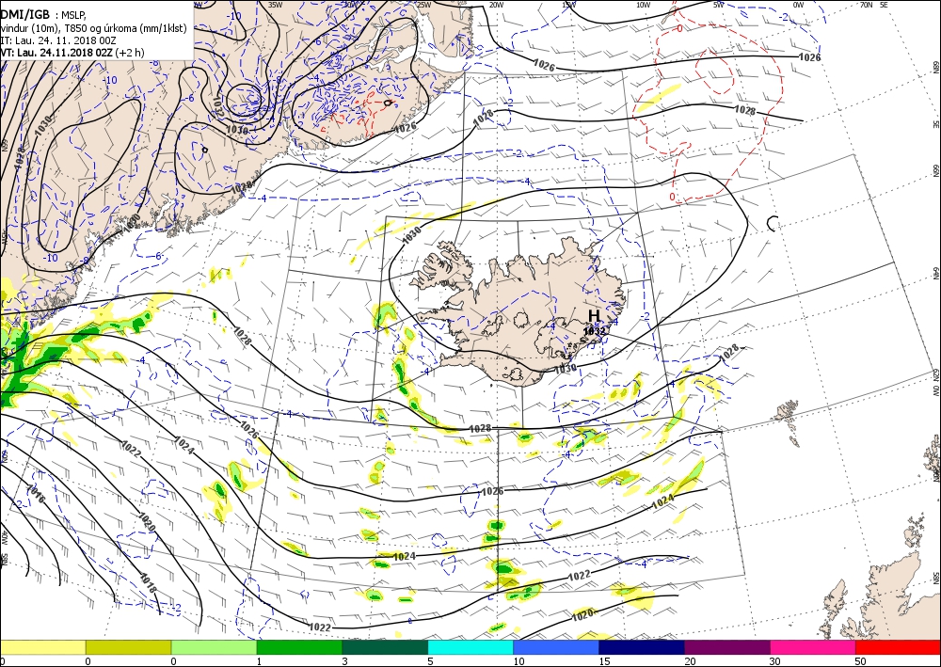
Task: Select the dark teal-green legend segment
Action: pos(385,647)
